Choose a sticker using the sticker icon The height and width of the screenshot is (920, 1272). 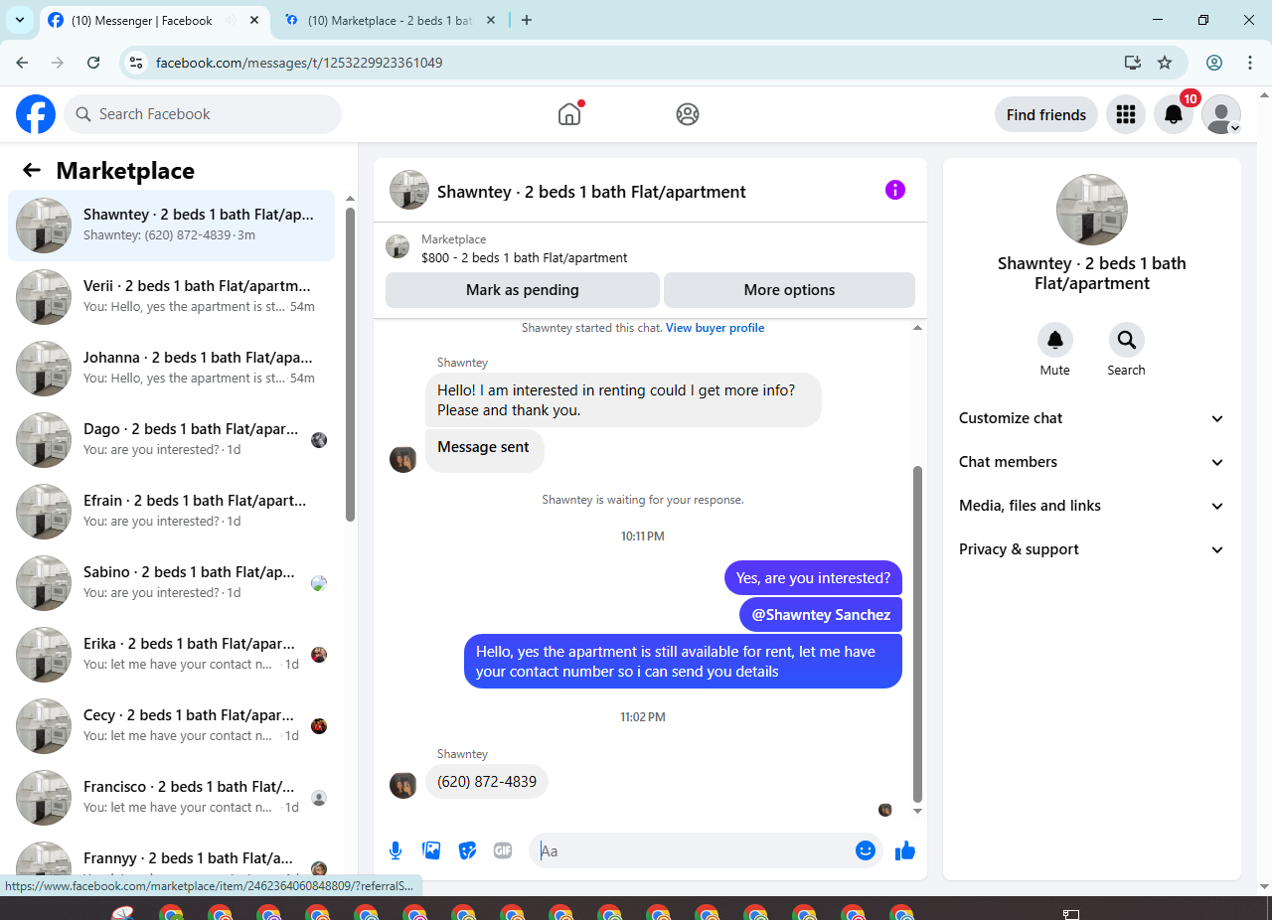[x=467, y=850]
